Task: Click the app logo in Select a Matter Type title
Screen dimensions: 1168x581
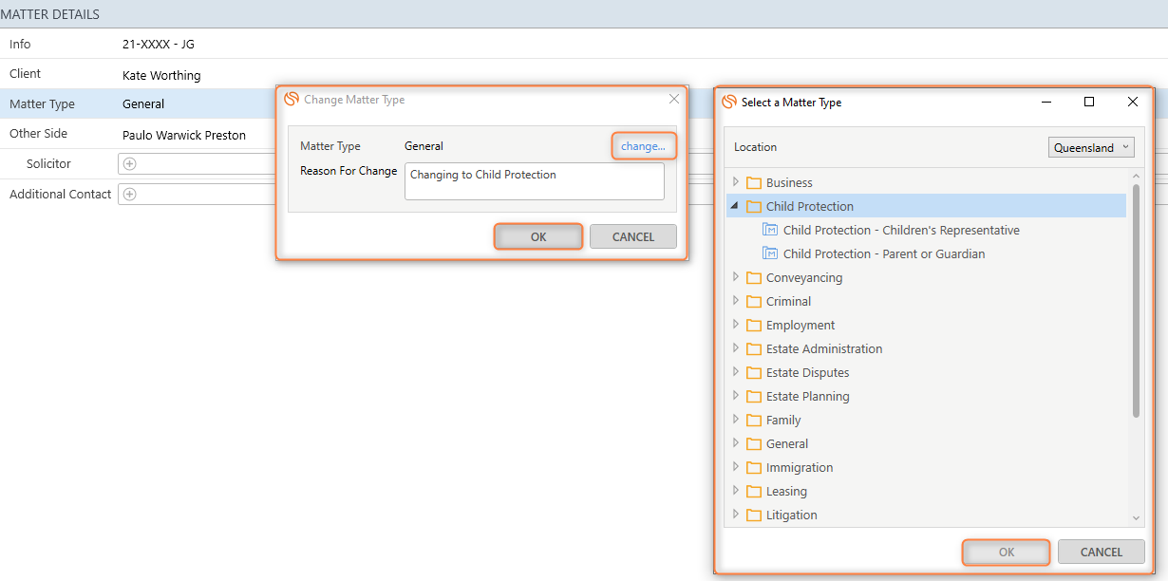Action: pyautogui.click(x=729, y=102)
